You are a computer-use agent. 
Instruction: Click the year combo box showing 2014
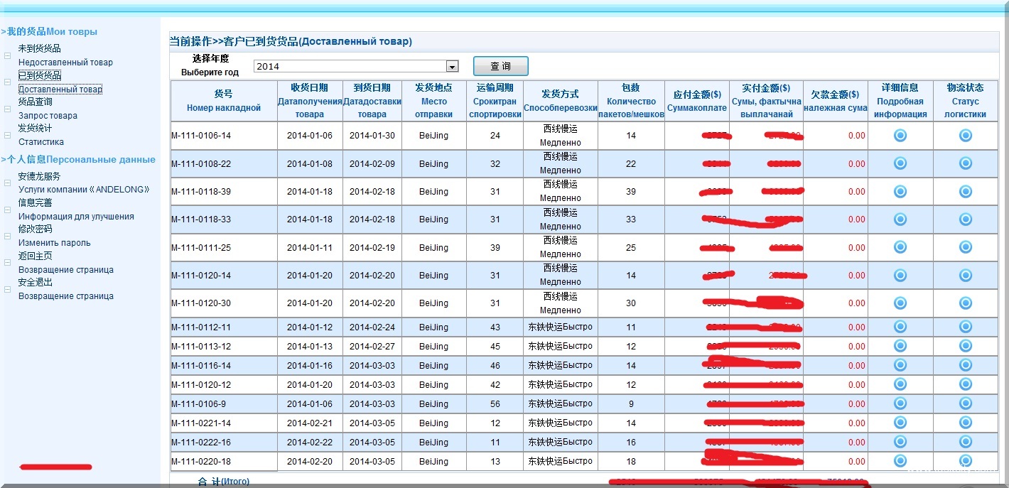click(x=350, y=66)
